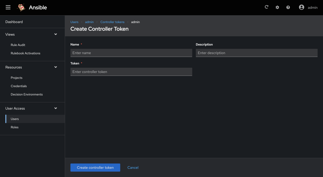The width and height of the screenshot is (323, 177).
Task: Open Decision Environments
Action: (26, 94)
